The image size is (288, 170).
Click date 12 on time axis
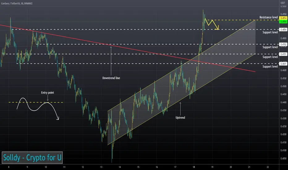(83, 167)
